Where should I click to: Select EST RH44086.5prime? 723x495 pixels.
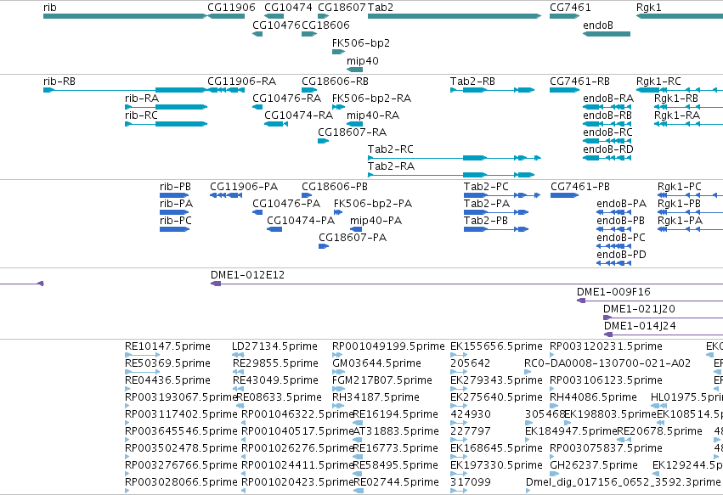pyautogui.click(x=593, y=397)
